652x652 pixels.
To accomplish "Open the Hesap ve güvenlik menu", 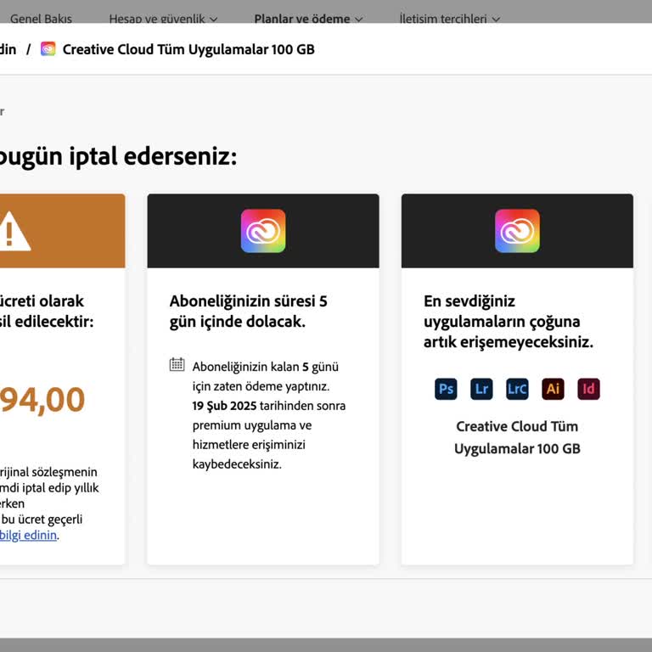I will pos(163,20).
